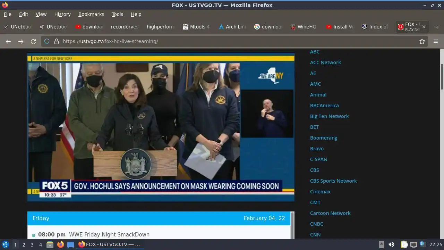This screenshot has width=444, height=250.
Task: Open the History menu
Action: click(x=62, y=14)
